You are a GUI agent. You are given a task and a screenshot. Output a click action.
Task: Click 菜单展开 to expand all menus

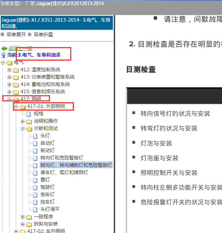point(16,35)
